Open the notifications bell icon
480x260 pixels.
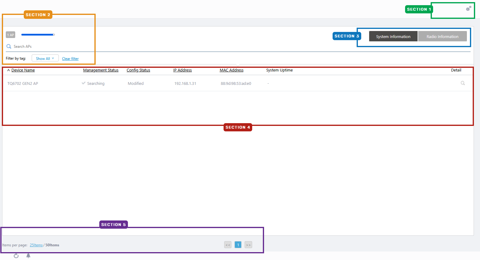coord(28,256)
